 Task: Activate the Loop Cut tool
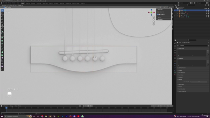coord(2,47)
